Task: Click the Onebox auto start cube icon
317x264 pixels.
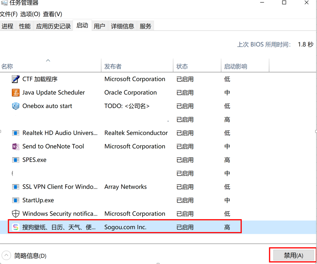Action: (x=16, y=106)
